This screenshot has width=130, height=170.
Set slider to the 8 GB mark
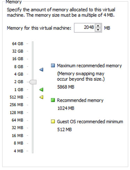click(33, 67)
